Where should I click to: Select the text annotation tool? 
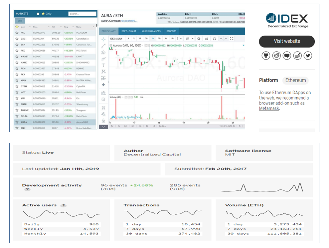(x=103, y=65)
